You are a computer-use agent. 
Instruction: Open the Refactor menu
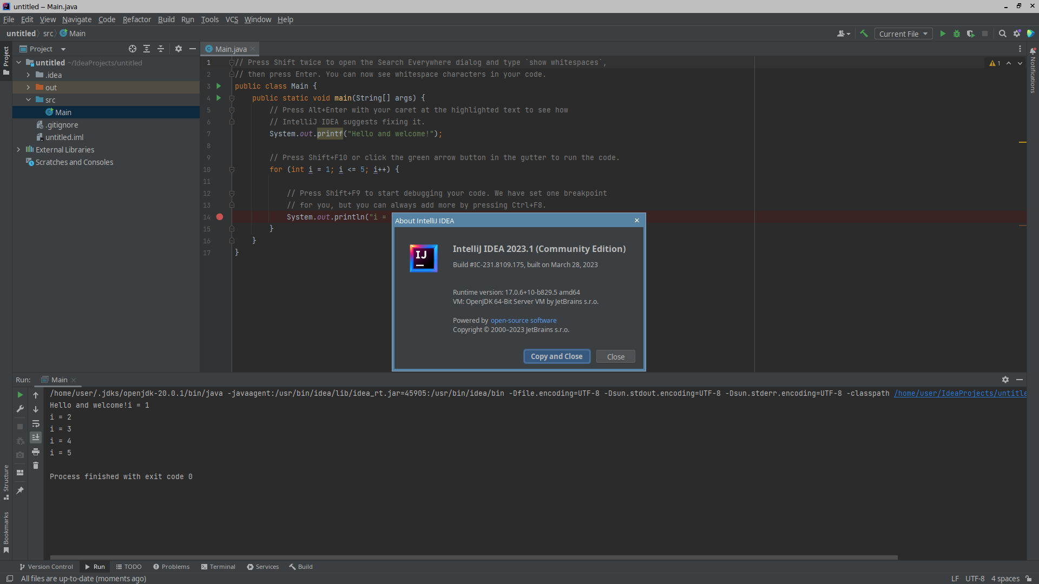coord(136,19)
